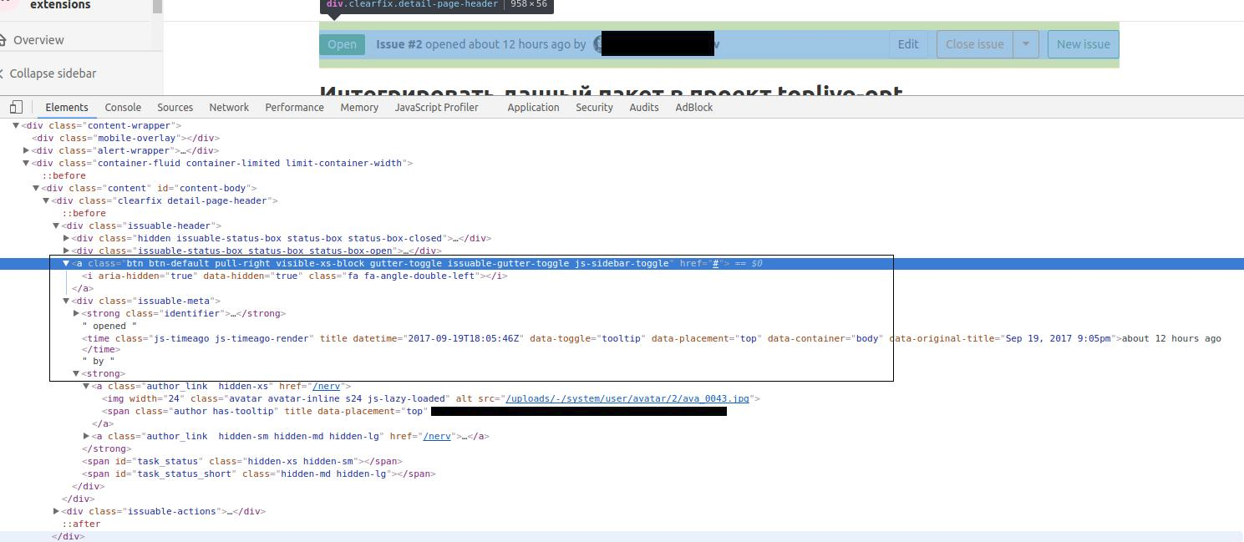Collapse the issuable-meta div node
Screen dimensions: 1244x542
click(x=66, y=301)
